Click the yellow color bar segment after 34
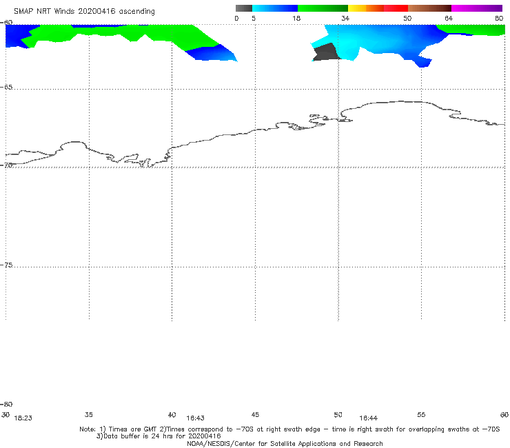510x448 pixels. point(357,8)
